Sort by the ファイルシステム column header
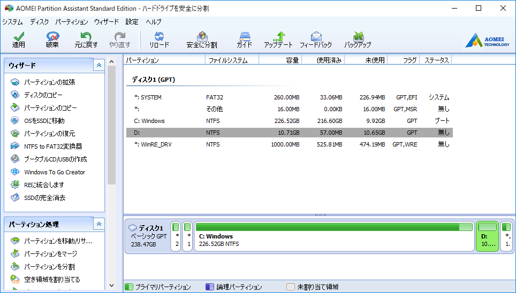Screen dimensions: 516x293 [232, 60]
